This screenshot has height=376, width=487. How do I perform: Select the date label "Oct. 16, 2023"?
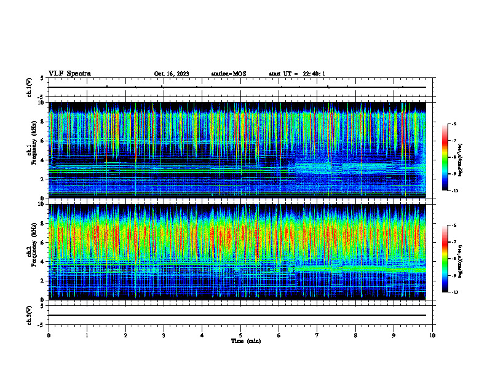pyautogui.click(x=172, y=74)
